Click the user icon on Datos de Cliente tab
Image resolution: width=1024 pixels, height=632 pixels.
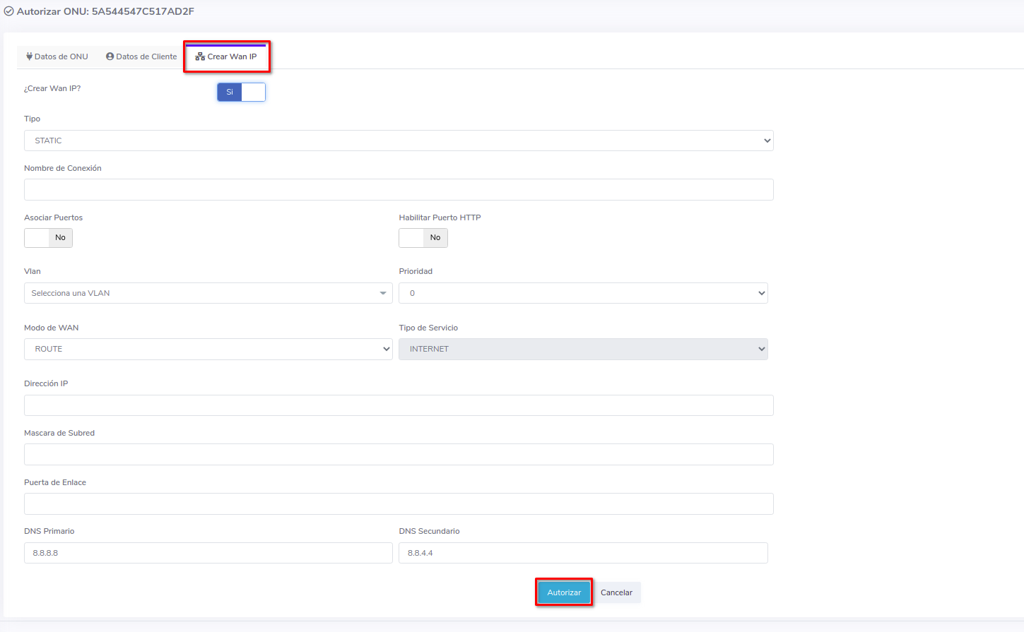[110, 56]
